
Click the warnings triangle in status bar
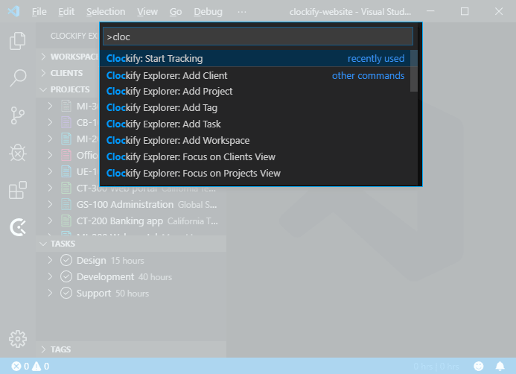click(36, 366)
